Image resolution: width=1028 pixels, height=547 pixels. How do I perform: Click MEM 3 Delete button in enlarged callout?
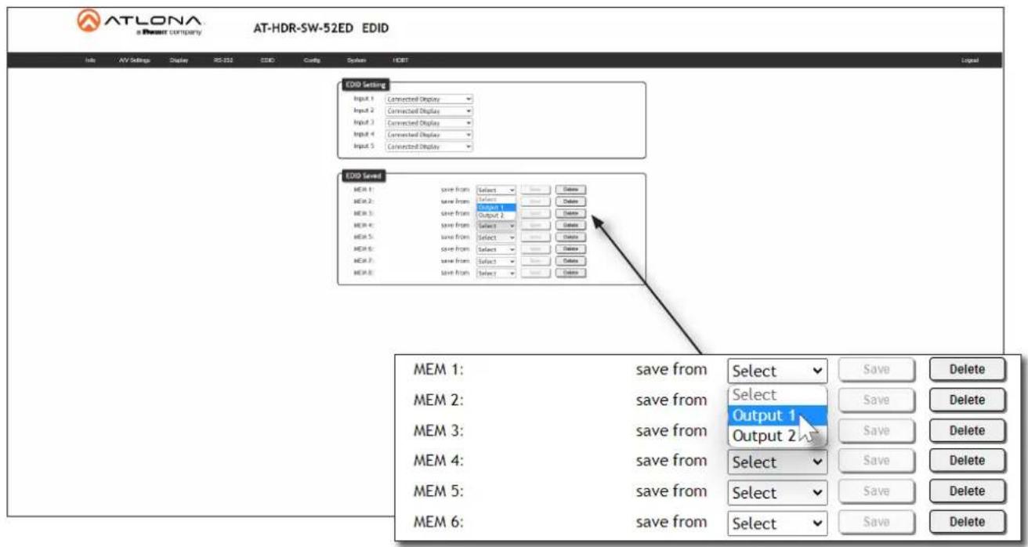coord(967,430)
